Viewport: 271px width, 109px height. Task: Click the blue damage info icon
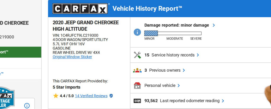pyautogui.click(x=137, y=32)
